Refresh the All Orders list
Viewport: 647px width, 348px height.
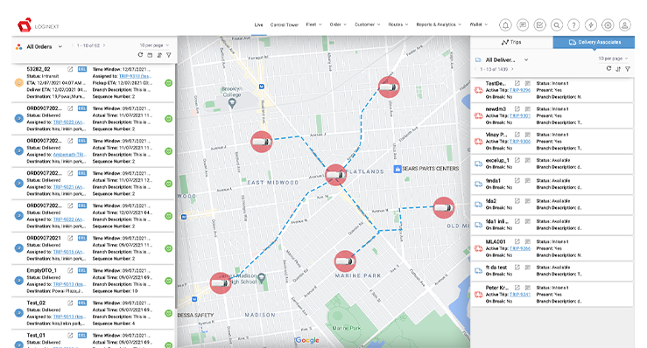click(x=140, y=55)
